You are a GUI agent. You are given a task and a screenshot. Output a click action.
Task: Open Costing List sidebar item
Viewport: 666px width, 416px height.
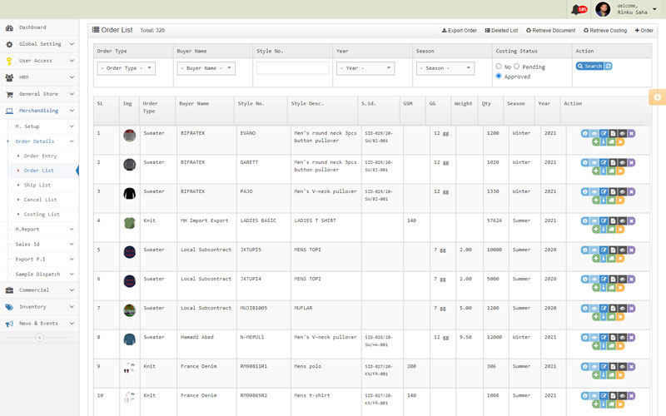(x=42, y=215)
